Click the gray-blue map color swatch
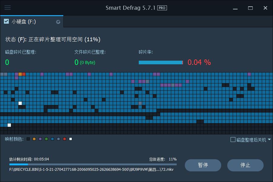Viewport: 273px width, 182px height. [x=58, y=139]
